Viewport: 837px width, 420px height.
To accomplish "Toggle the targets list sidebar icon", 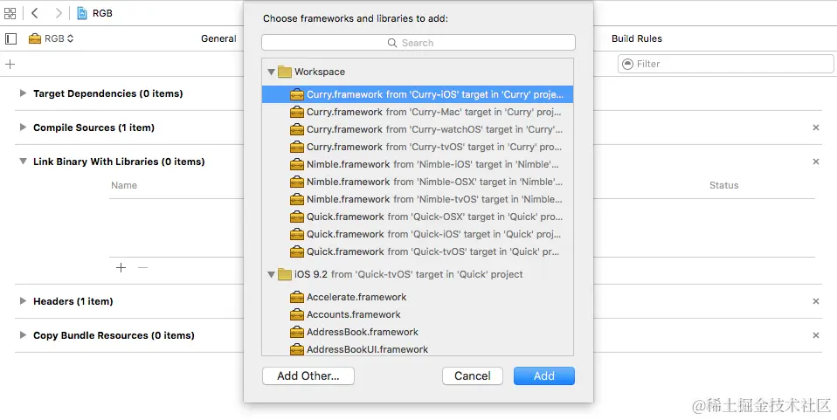I will 10,38.
